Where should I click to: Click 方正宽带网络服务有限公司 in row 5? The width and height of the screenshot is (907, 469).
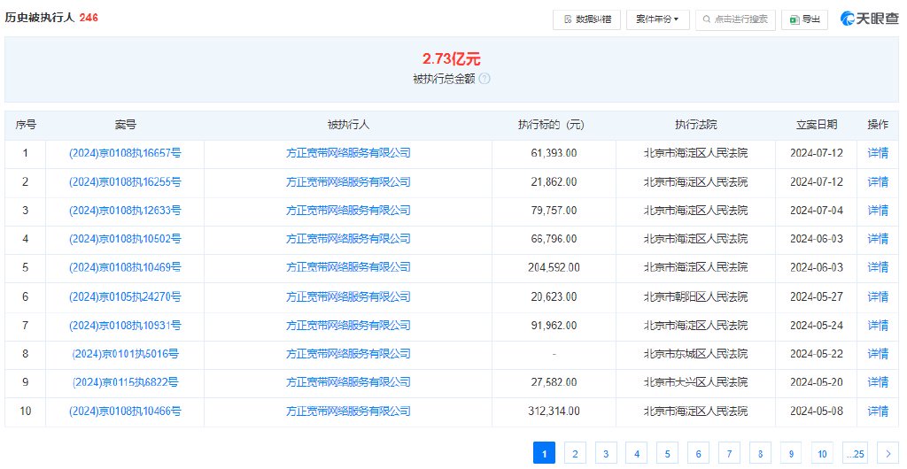(x=348, y=267)
